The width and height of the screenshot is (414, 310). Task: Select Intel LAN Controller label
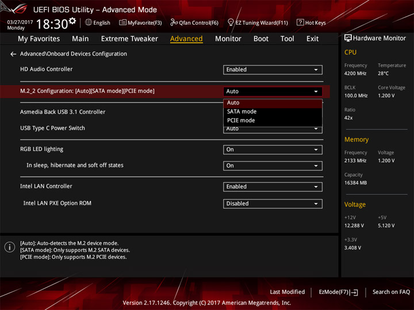46,187
